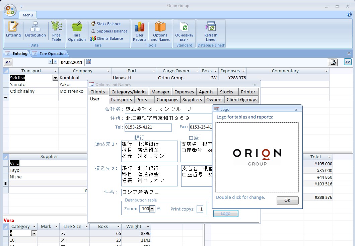
Task: Open Options and Names ribbon icon
Action: (160, 31)
